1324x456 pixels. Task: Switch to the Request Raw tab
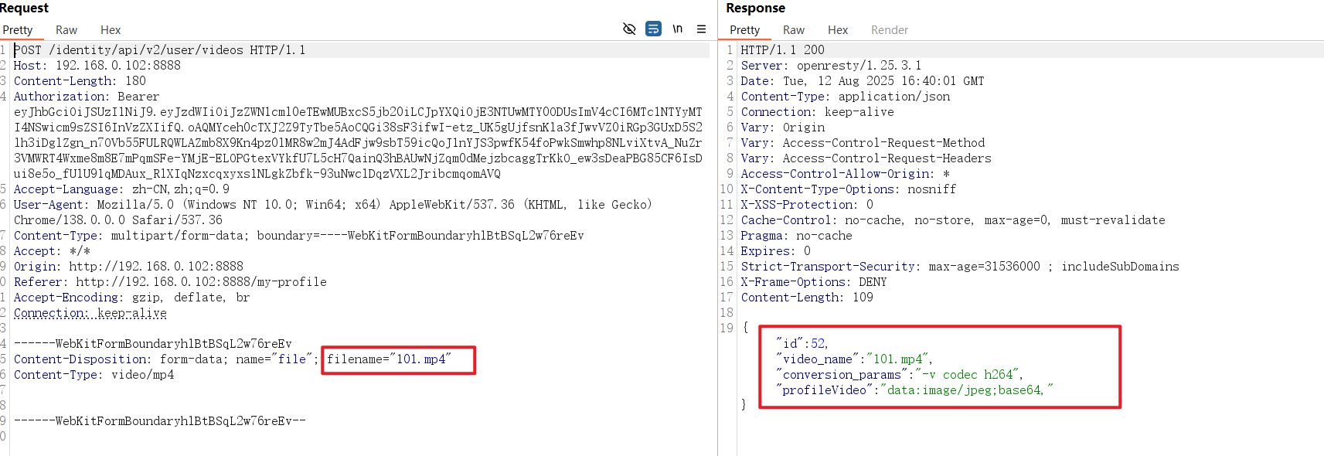(66, 30)
